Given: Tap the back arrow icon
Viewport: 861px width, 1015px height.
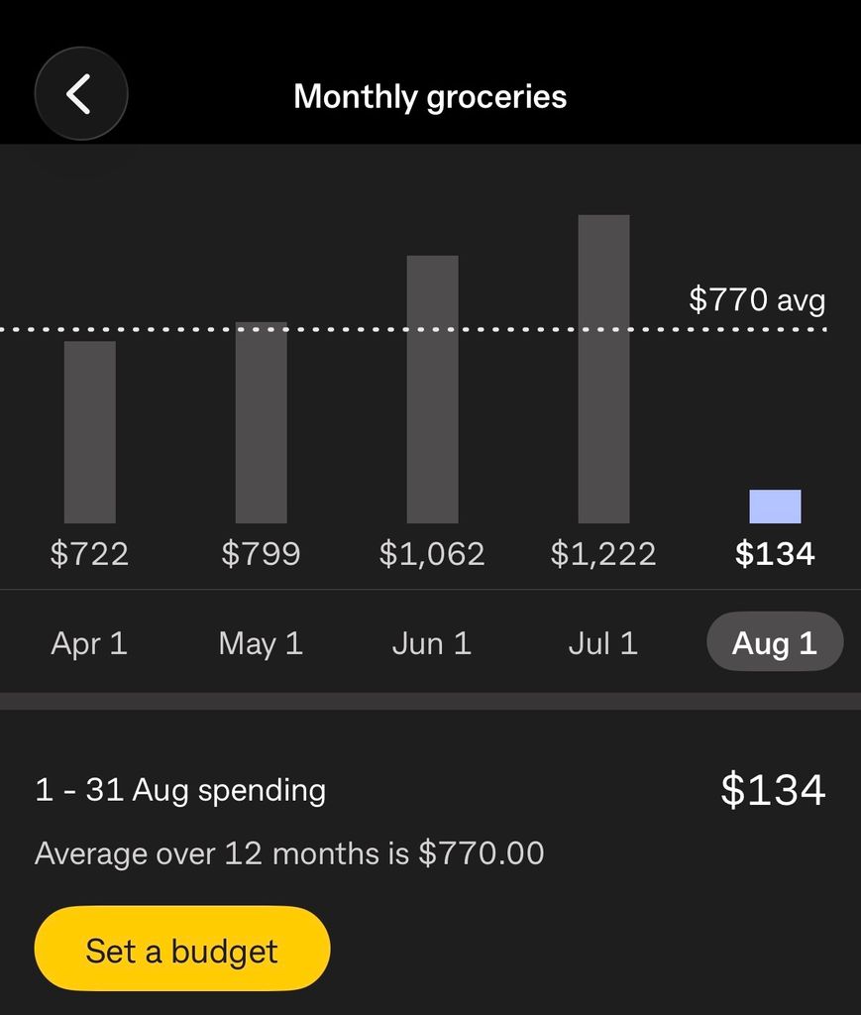Looking at the screenshot, I should [x=81, y=94].
